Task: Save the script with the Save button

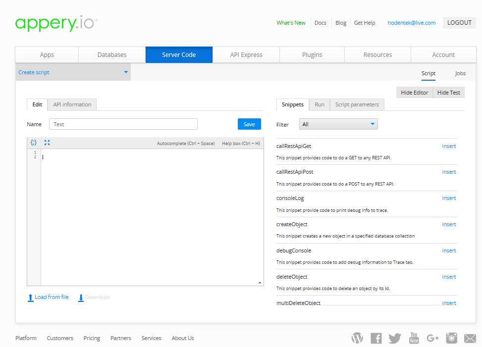Action: (x=249, y=124)
